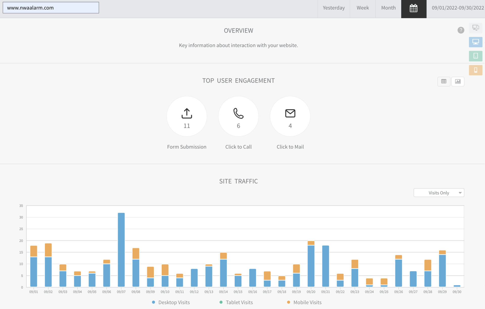Viewport: 485px width, 309px height.
Task: Filter by desktop device icon
Action: 475,42
